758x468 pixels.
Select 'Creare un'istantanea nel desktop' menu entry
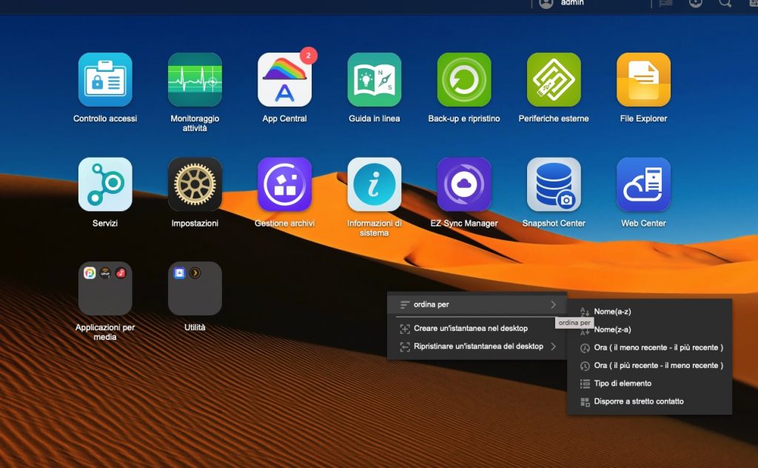pyautogui.click(x=470, y=328)
